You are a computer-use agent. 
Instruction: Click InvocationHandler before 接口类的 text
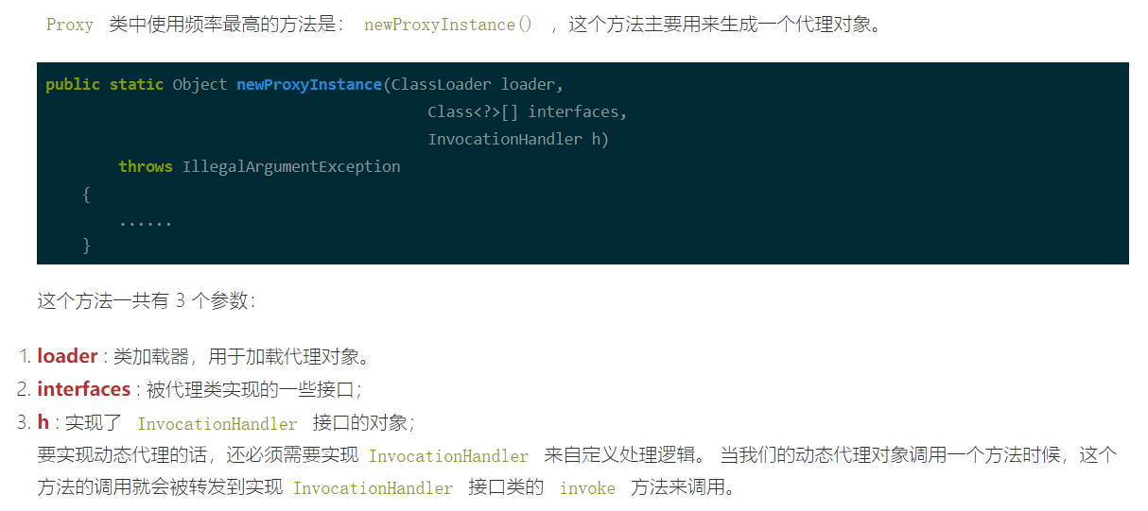373,488
